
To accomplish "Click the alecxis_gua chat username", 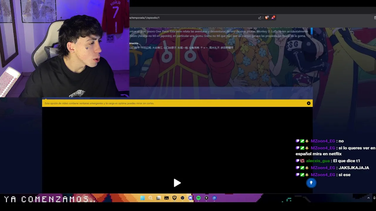I will click(318, 161).
